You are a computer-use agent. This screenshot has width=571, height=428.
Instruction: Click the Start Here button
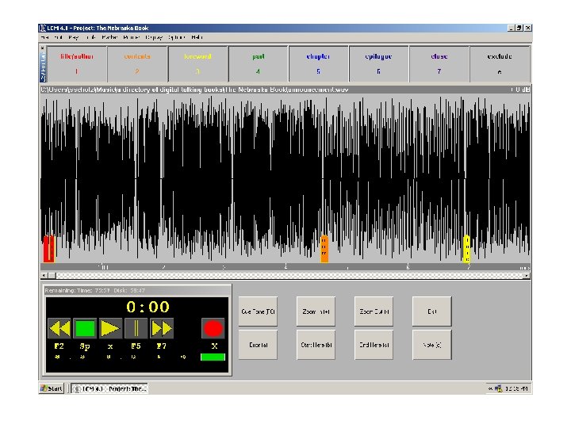(316, 345)
